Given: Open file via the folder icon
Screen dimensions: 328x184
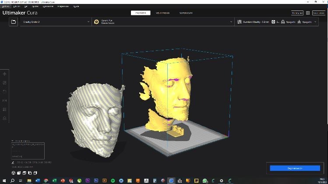Looking at the screenshot, I should (x=14, y=22).
